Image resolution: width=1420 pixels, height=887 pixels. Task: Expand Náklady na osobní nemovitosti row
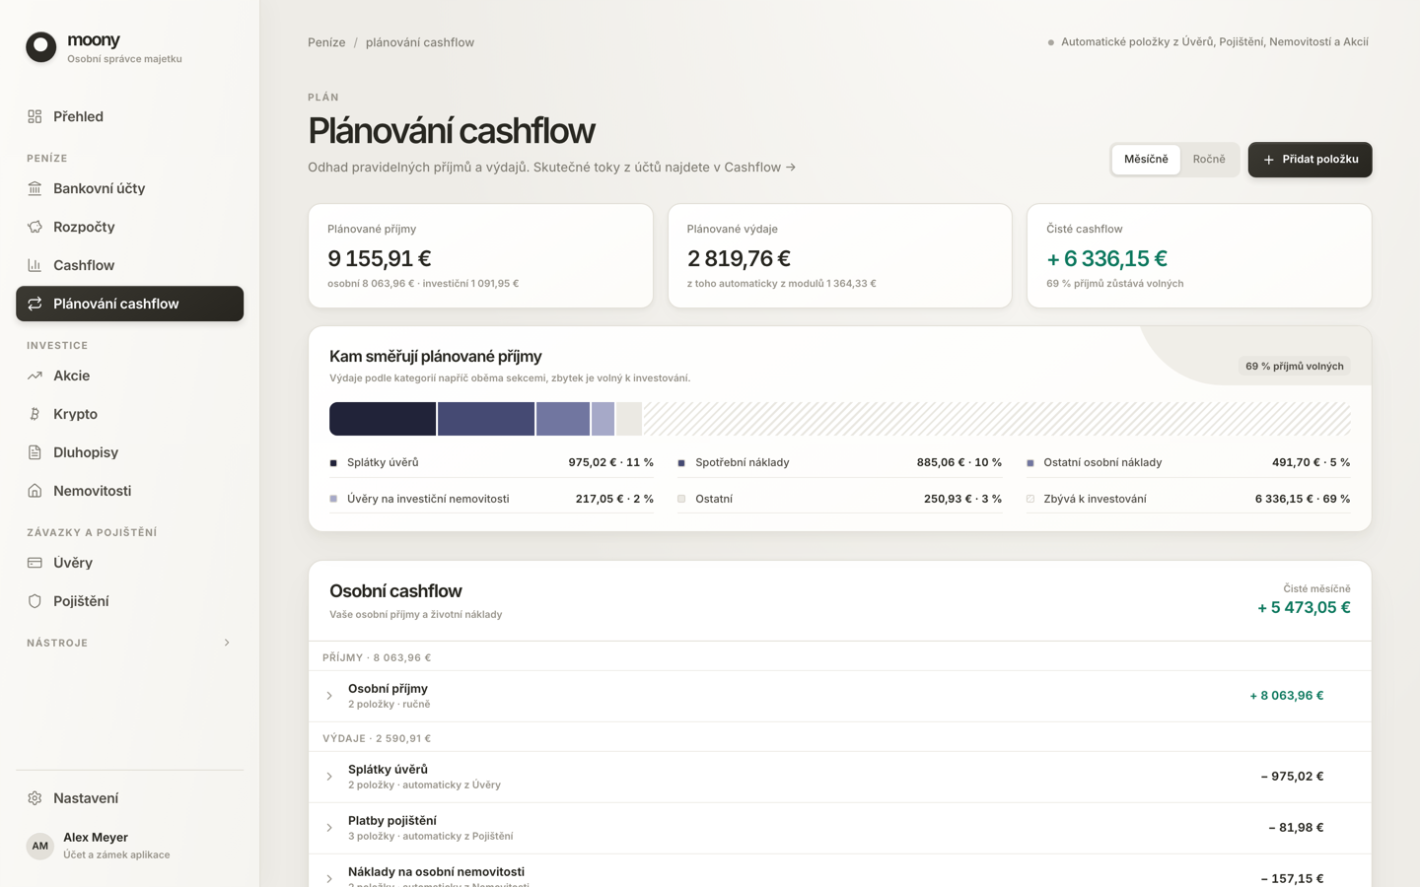pos(329,878)
